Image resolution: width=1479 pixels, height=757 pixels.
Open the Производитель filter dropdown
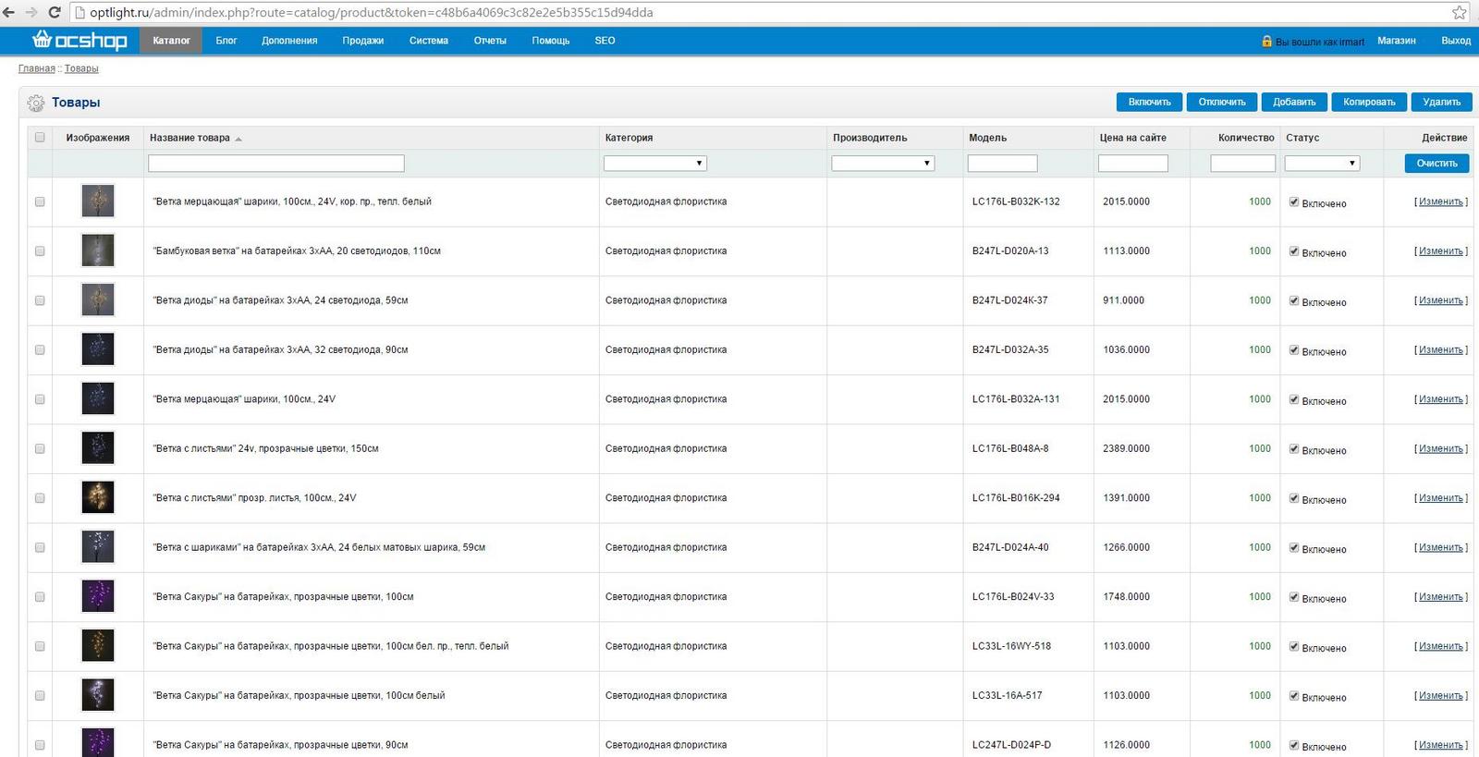[883, 163]
